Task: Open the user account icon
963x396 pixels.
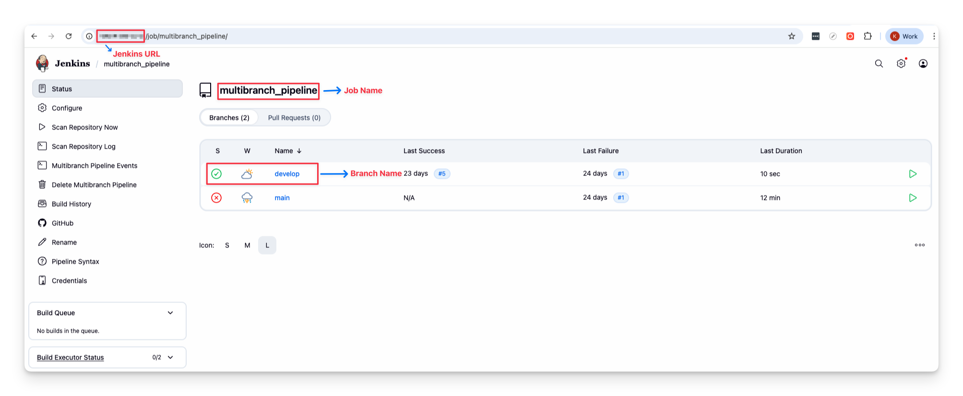Action: click(923, 64)
